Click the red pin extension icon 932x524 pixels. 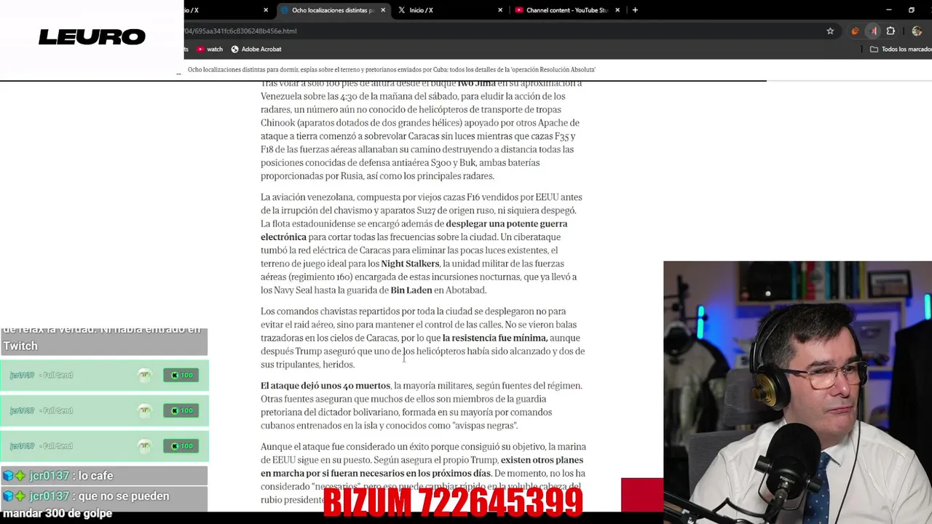873,31
